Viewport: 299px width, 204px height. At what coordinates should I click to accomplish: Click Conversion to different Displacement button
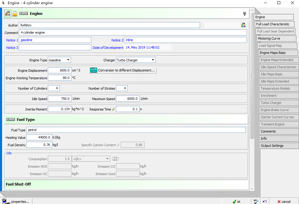pyautogui.click(x=123, y=71)
